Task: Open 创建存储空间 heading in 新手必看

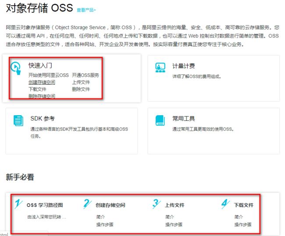Action: click(110, 205)
